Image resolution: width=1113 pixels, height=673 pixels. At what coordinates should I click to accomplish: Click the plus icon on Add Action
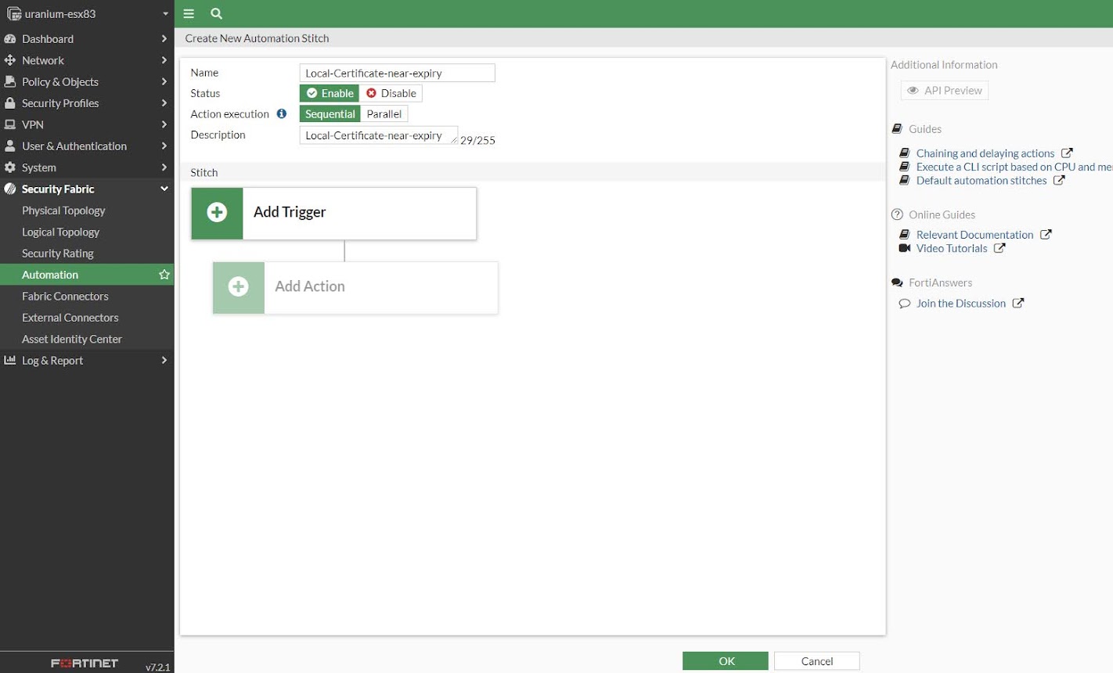(x=239, y=287)
